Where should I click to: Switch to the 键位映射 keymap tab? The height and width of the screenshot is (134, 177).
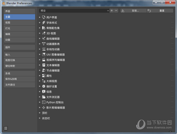click(19, 66)
